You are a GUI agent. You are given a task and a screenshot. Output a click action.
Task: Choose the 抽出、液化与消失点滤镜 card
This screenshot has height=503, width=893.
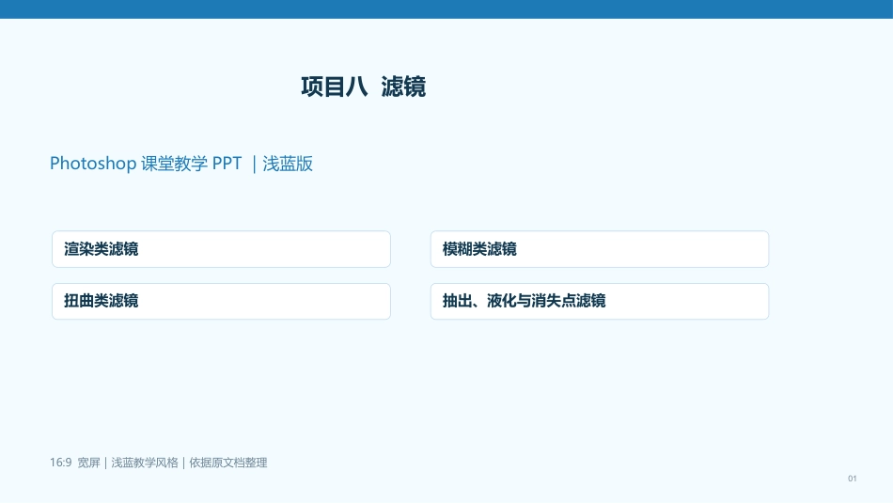600,302
